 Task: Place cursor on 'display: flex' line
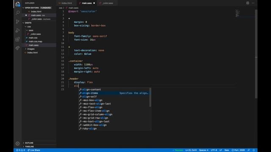click(x=83, y=82)
